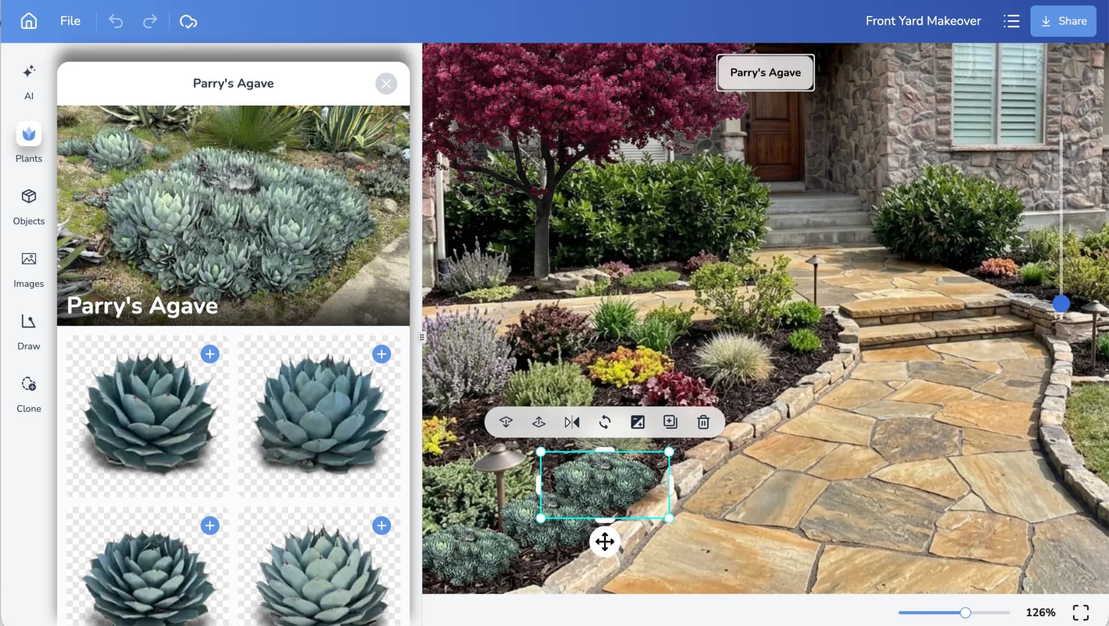Click the Share button
1109x626 pixels.
click(1063, 21)
